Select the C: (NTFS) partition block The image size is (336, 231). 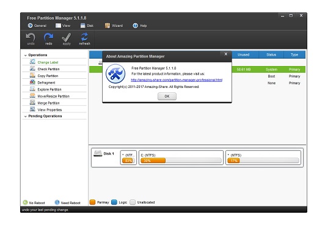tap(181, 158)
